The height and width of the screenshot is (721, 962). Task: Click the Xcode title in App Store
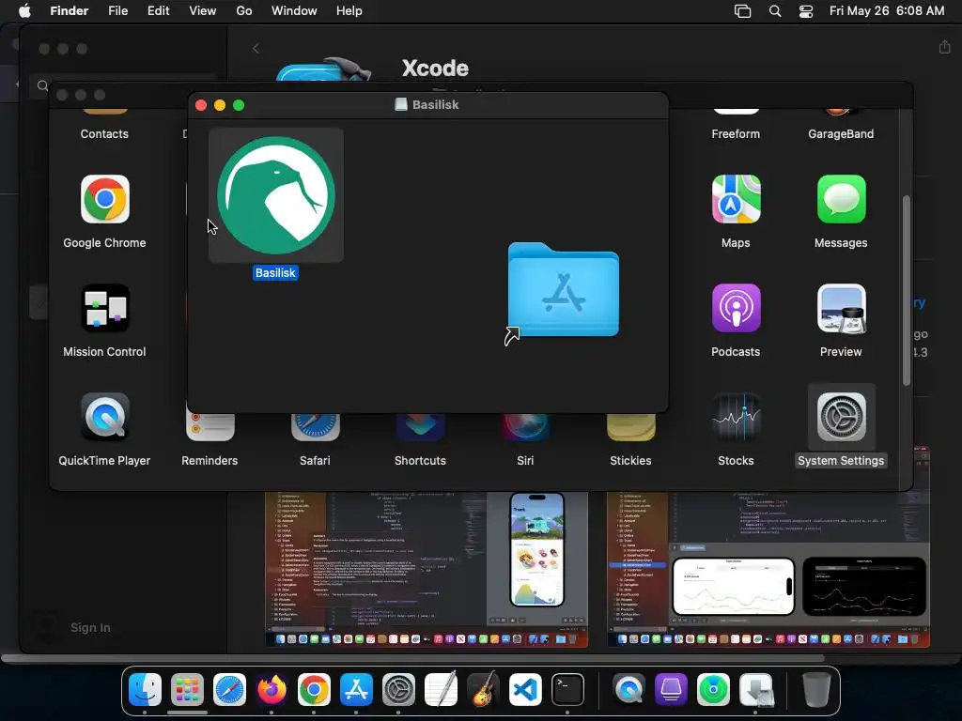tap(435, 68)
